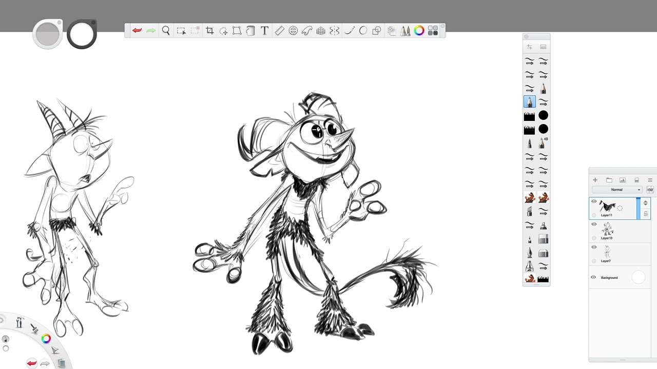
Task: Open lagoon edit arrow icon
Action: point(55,351)
